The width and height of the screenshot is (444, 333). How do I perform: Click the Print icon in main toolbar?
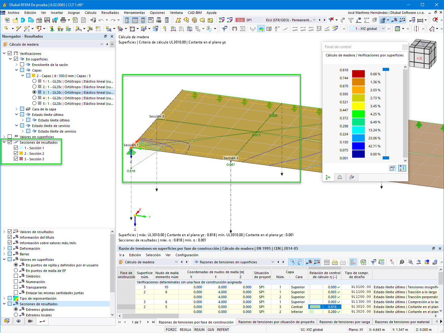tap(63, 20)
